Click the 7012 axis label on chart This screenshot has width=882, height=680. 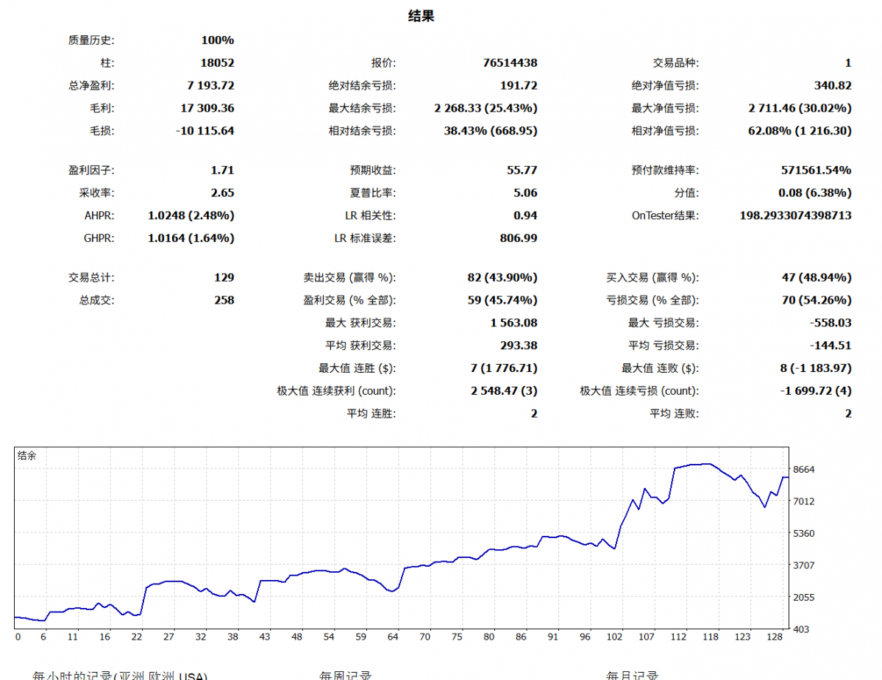pos(804,501)
